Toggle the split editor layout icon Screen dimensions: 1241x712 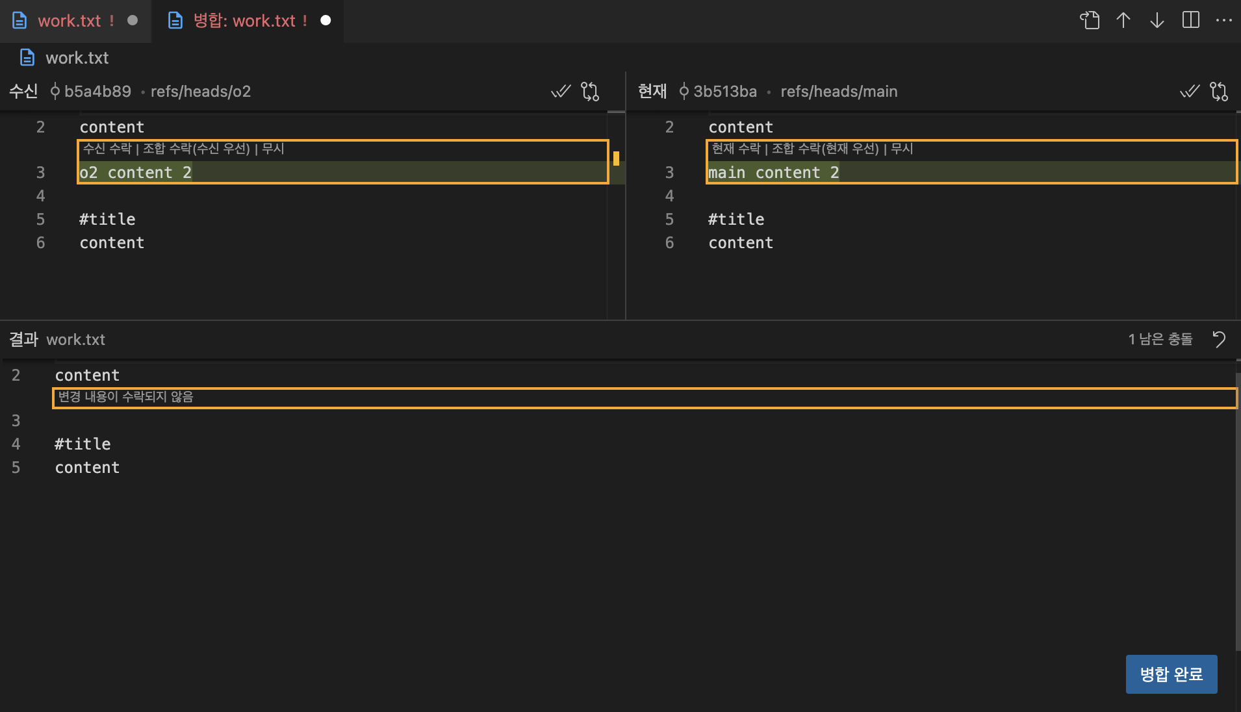point(1191,21)
